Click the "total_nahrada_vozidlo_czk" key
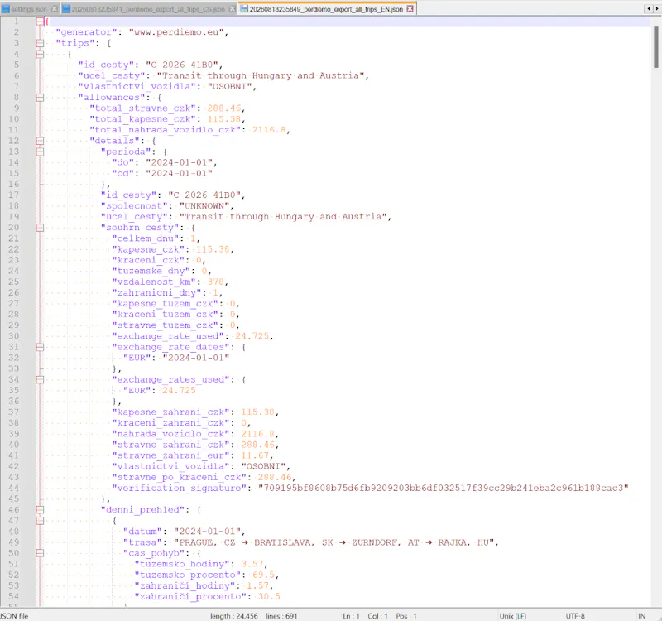The height and width of the screenshot is (621, 662). pos(165,130)
